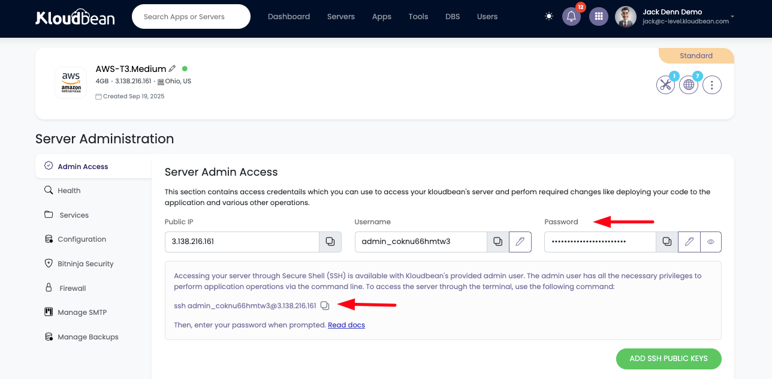
Task: Open the server tools wrench icon
Action: (x=665, y=85)
